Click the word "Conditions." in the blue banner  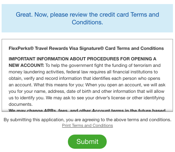click(x=87, y=22)
